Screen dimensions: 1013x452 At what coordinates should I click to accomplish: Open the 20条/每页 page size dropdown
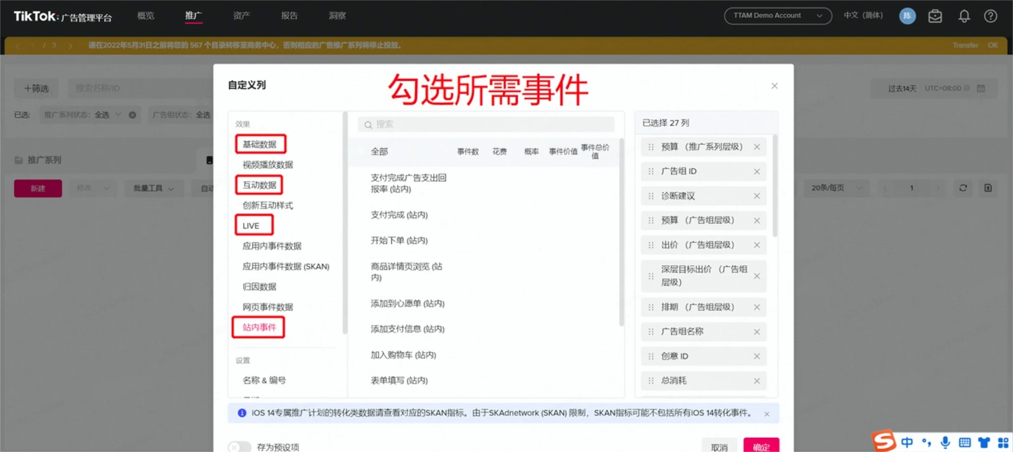click(x=836, y=188)
